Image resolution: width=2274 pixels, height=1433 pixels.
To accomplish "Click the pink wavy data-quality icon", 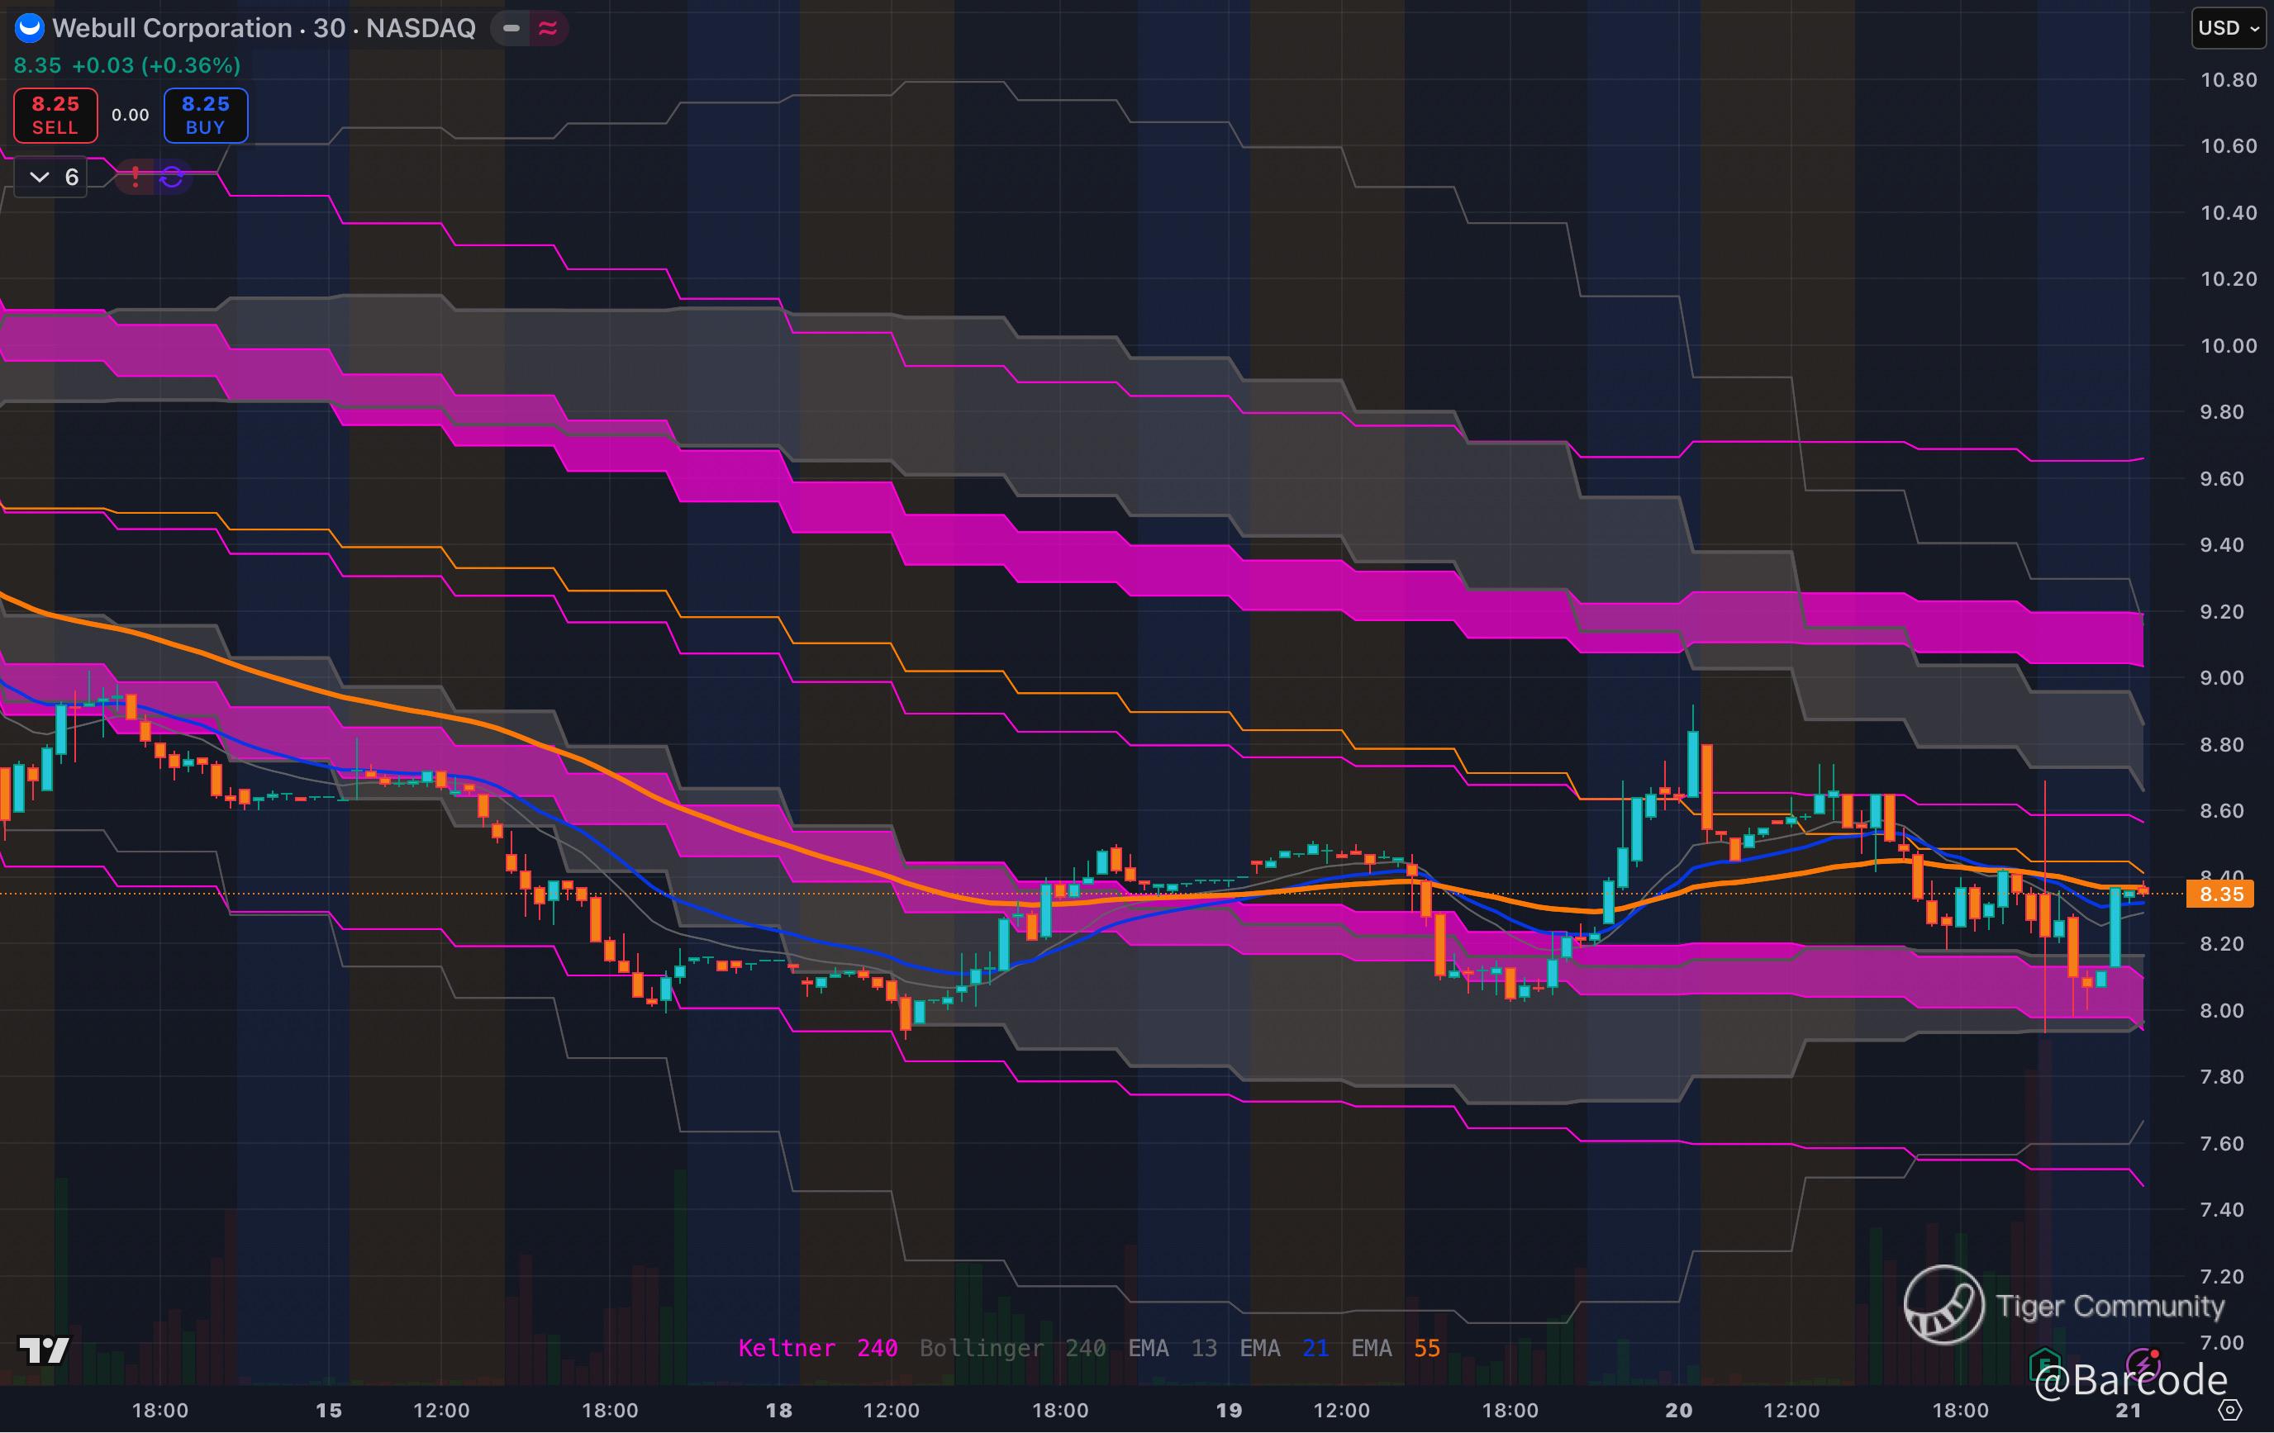I will (x=548, y=28).
